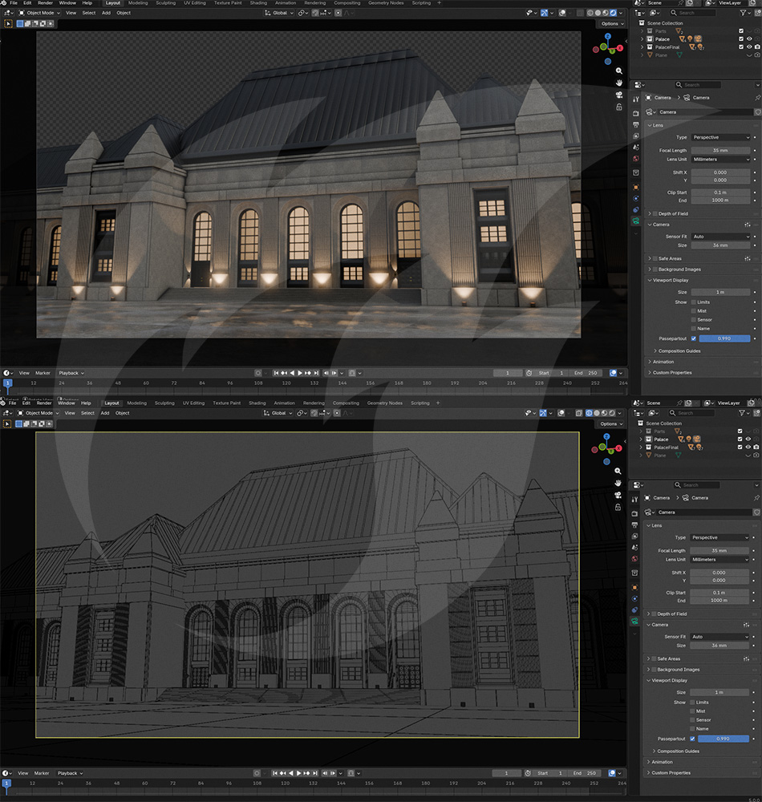Play animation in top timeline

[x=300, y=373]
